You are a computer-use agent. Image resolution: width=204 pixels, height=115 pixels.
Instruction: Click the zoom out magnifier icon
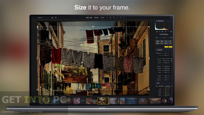coord(107,18)
